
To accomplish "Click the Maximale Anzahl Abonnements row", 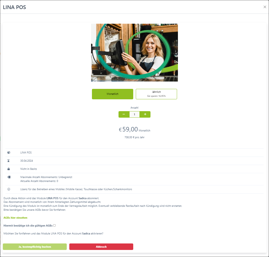I will pyautogui.click(x=135, y=179).
